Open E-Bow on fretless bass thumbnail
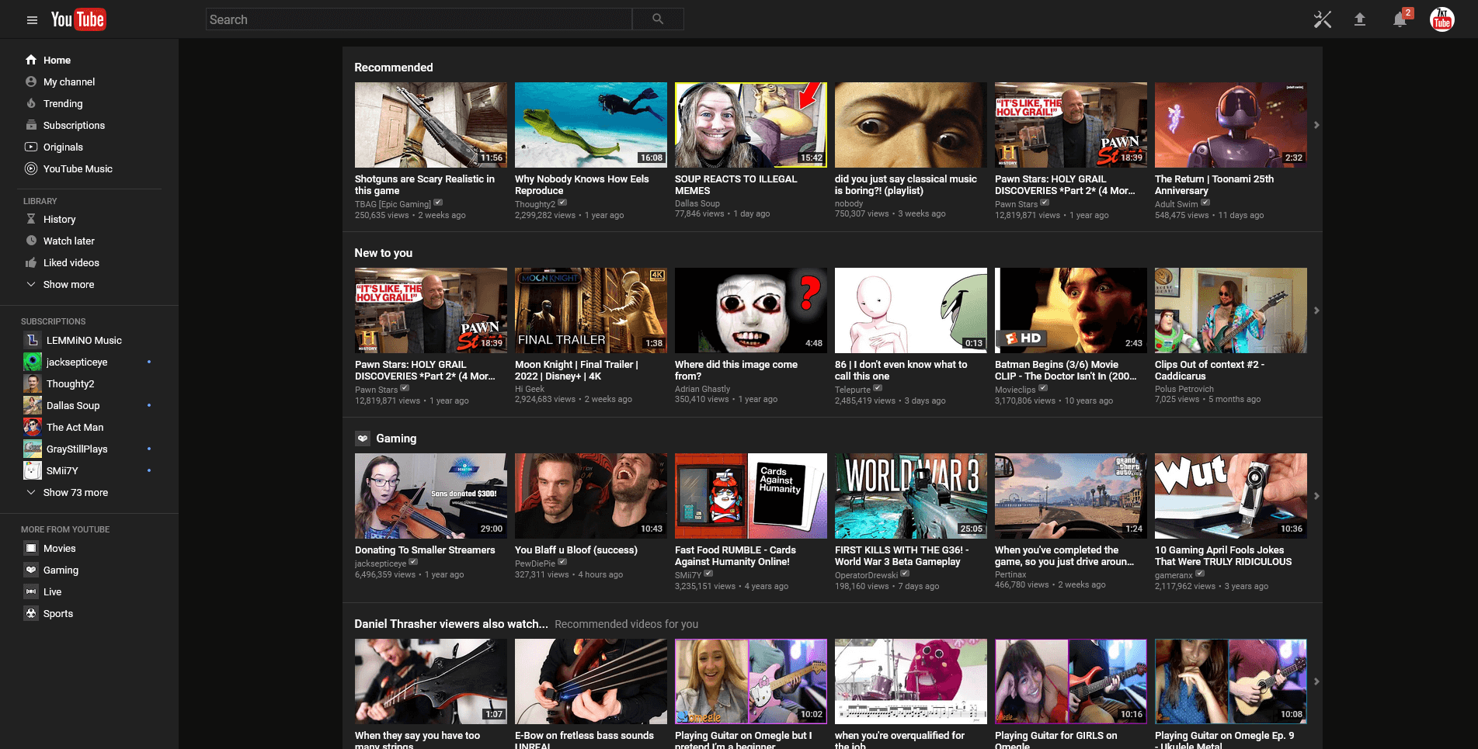The height and width of the screenshot is (749, 1478). [590, 681]
